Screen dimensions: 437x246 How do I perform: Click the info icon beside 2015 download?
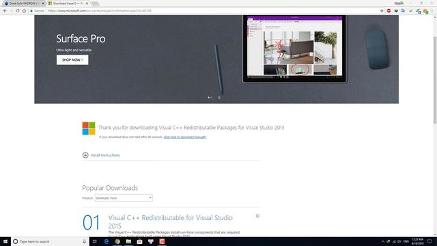pos(257,216)
